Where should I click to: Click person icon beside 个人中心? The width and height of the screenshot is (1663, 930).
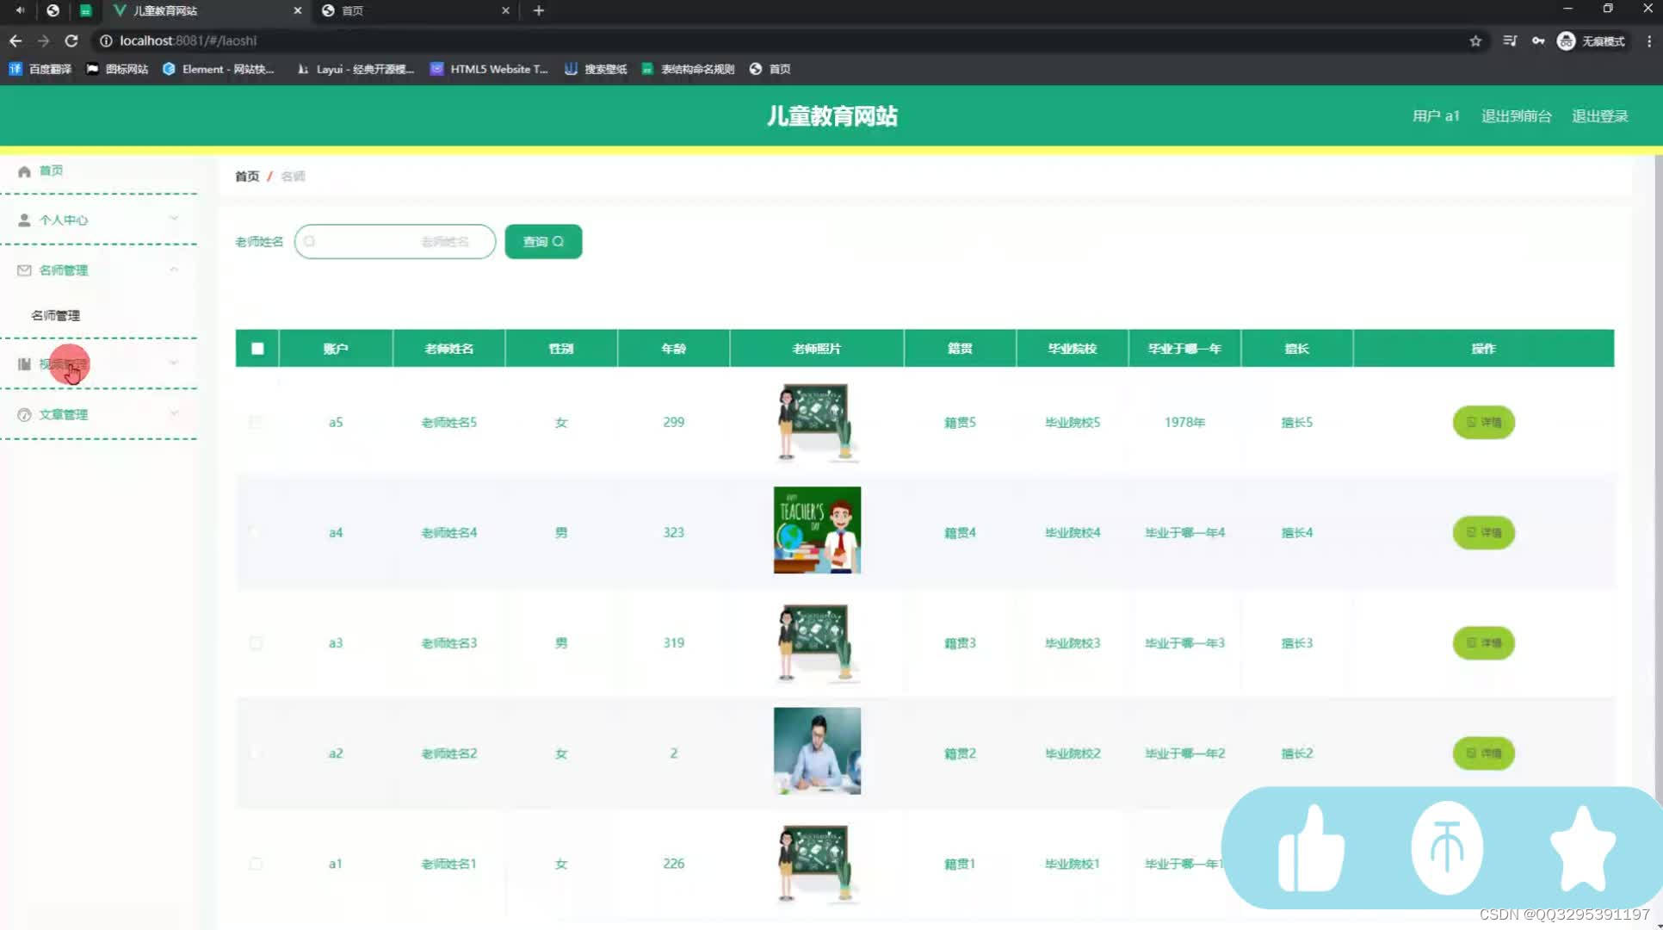coord(24,220)
